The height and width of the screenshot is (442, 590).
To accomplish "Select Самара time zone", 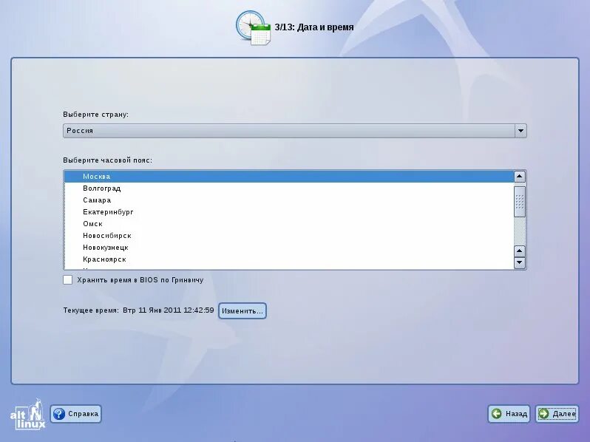I will click(289, 200).
